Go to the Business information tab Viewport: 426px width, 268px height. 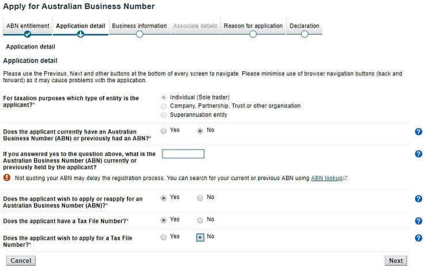[x=139, y=26]
